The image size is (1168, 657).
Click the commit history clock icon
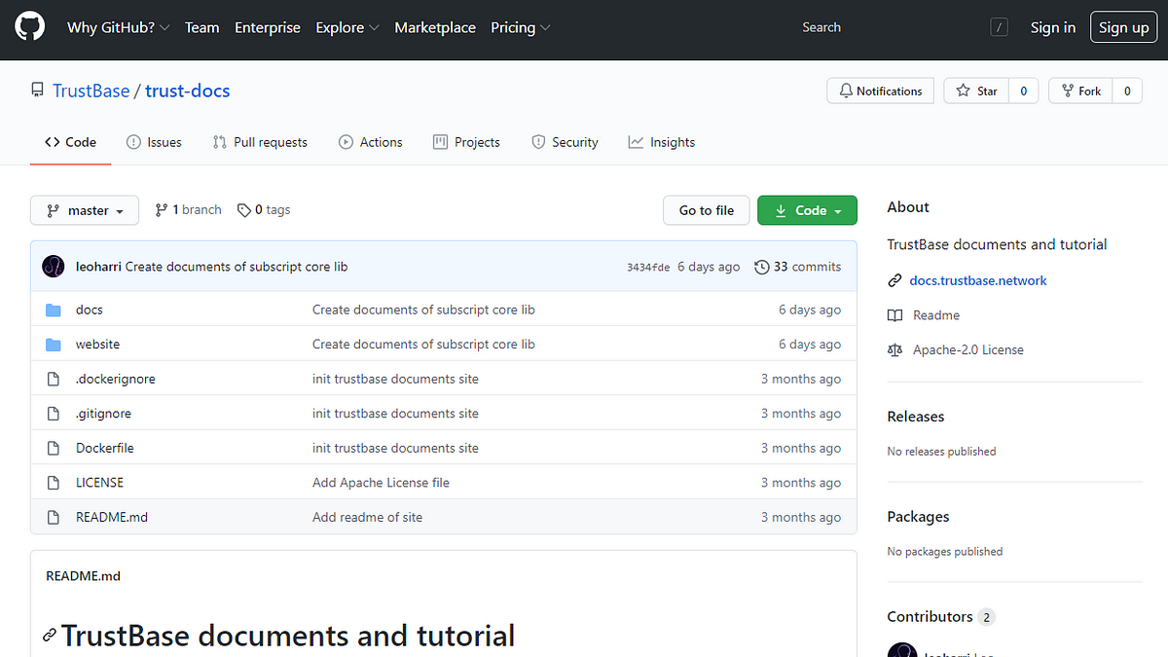click(762, 267)
